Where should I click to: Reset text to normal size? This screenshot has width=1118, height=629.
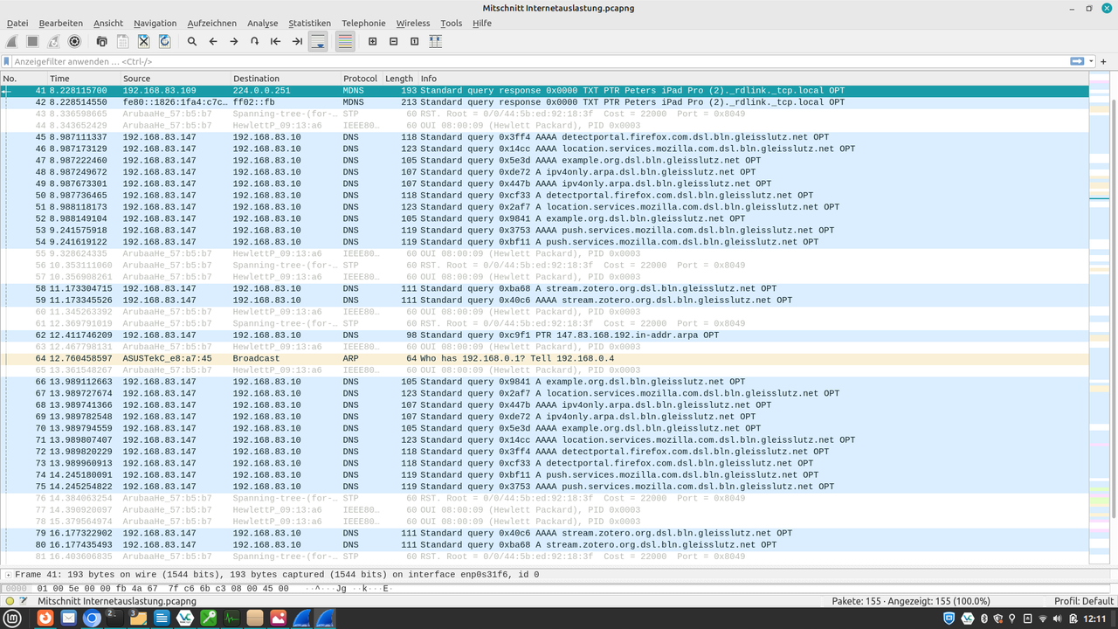coord(414,41)
